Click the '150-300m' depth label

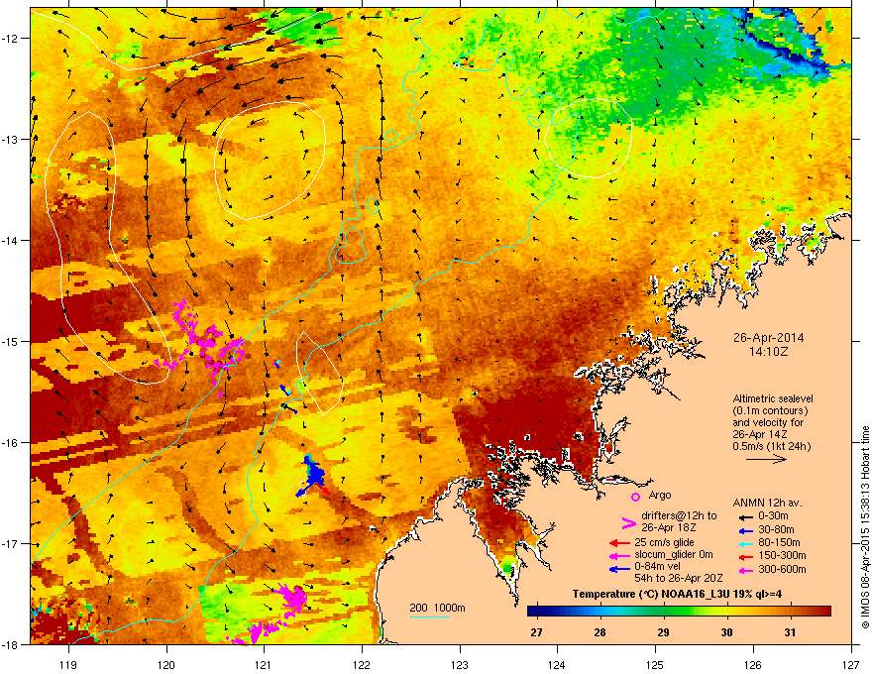tap(782, 556)
